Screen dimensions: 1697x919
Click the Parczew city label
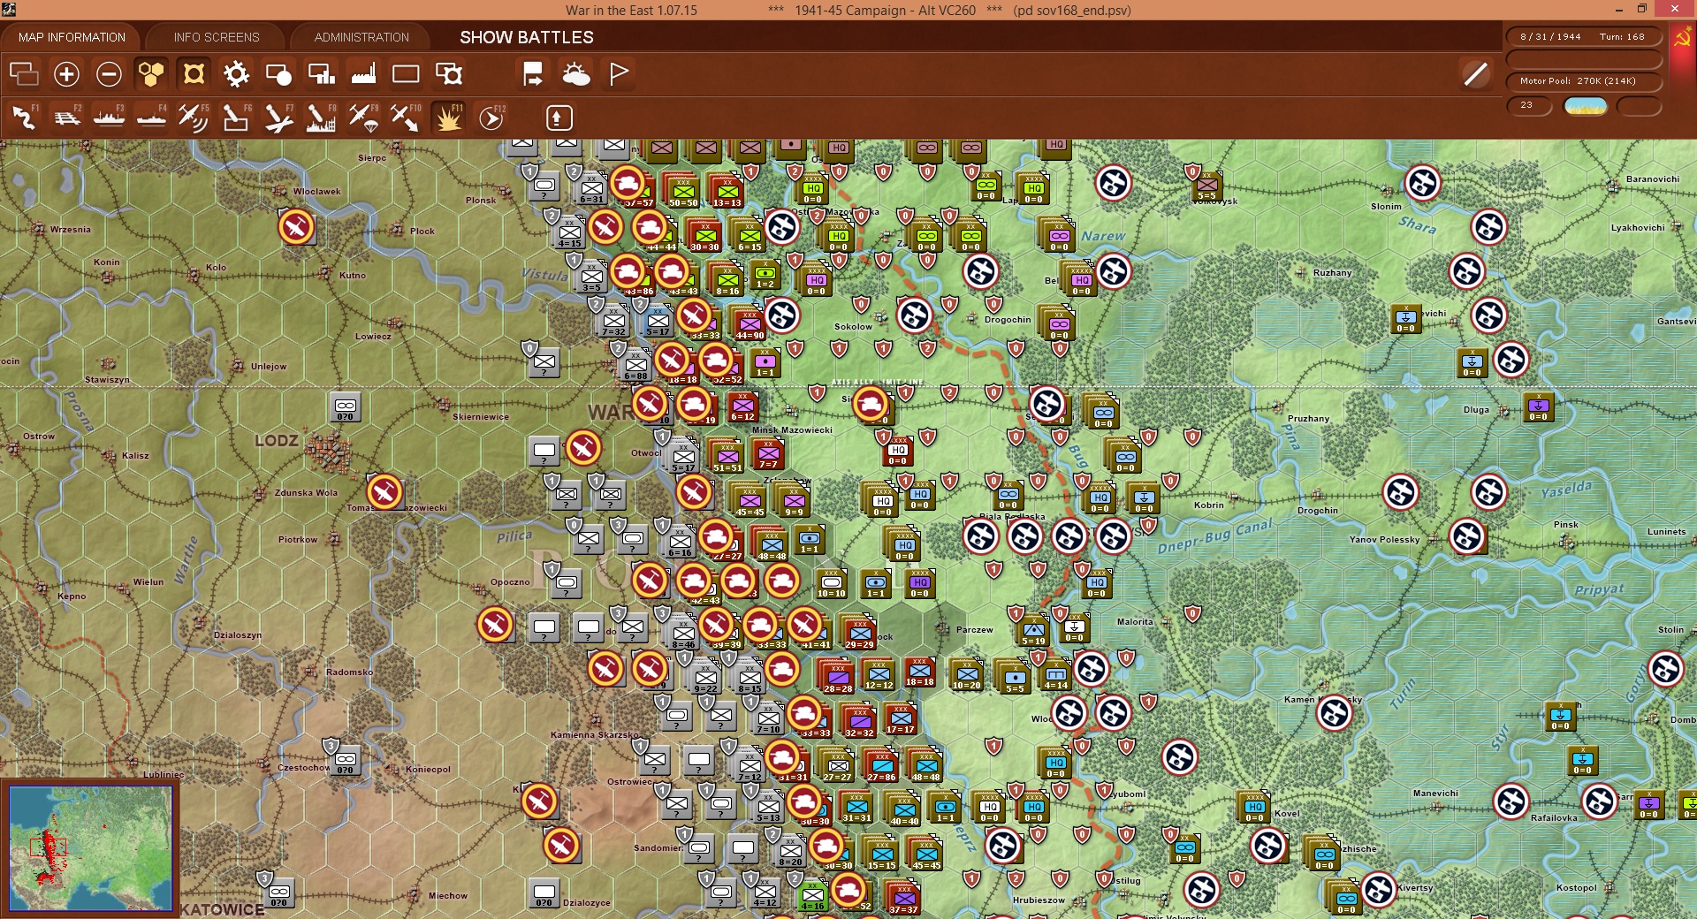pyautogui.click(x=975, y=629)
